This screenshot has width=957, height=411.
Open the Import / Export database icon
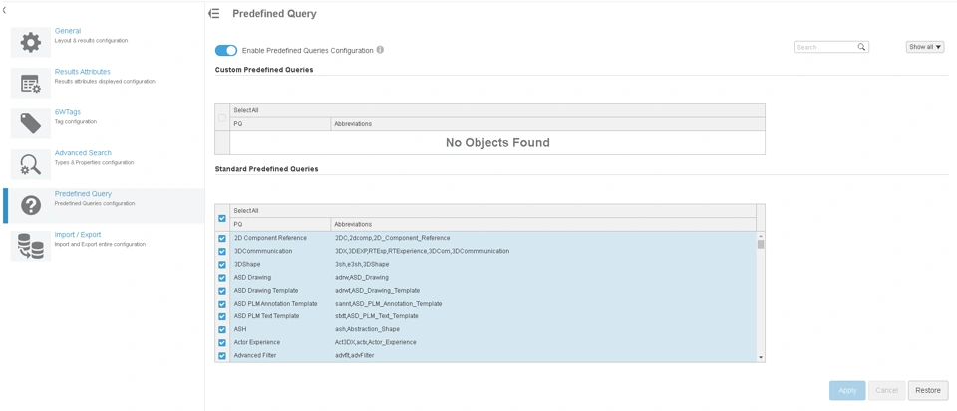point(31,246)
